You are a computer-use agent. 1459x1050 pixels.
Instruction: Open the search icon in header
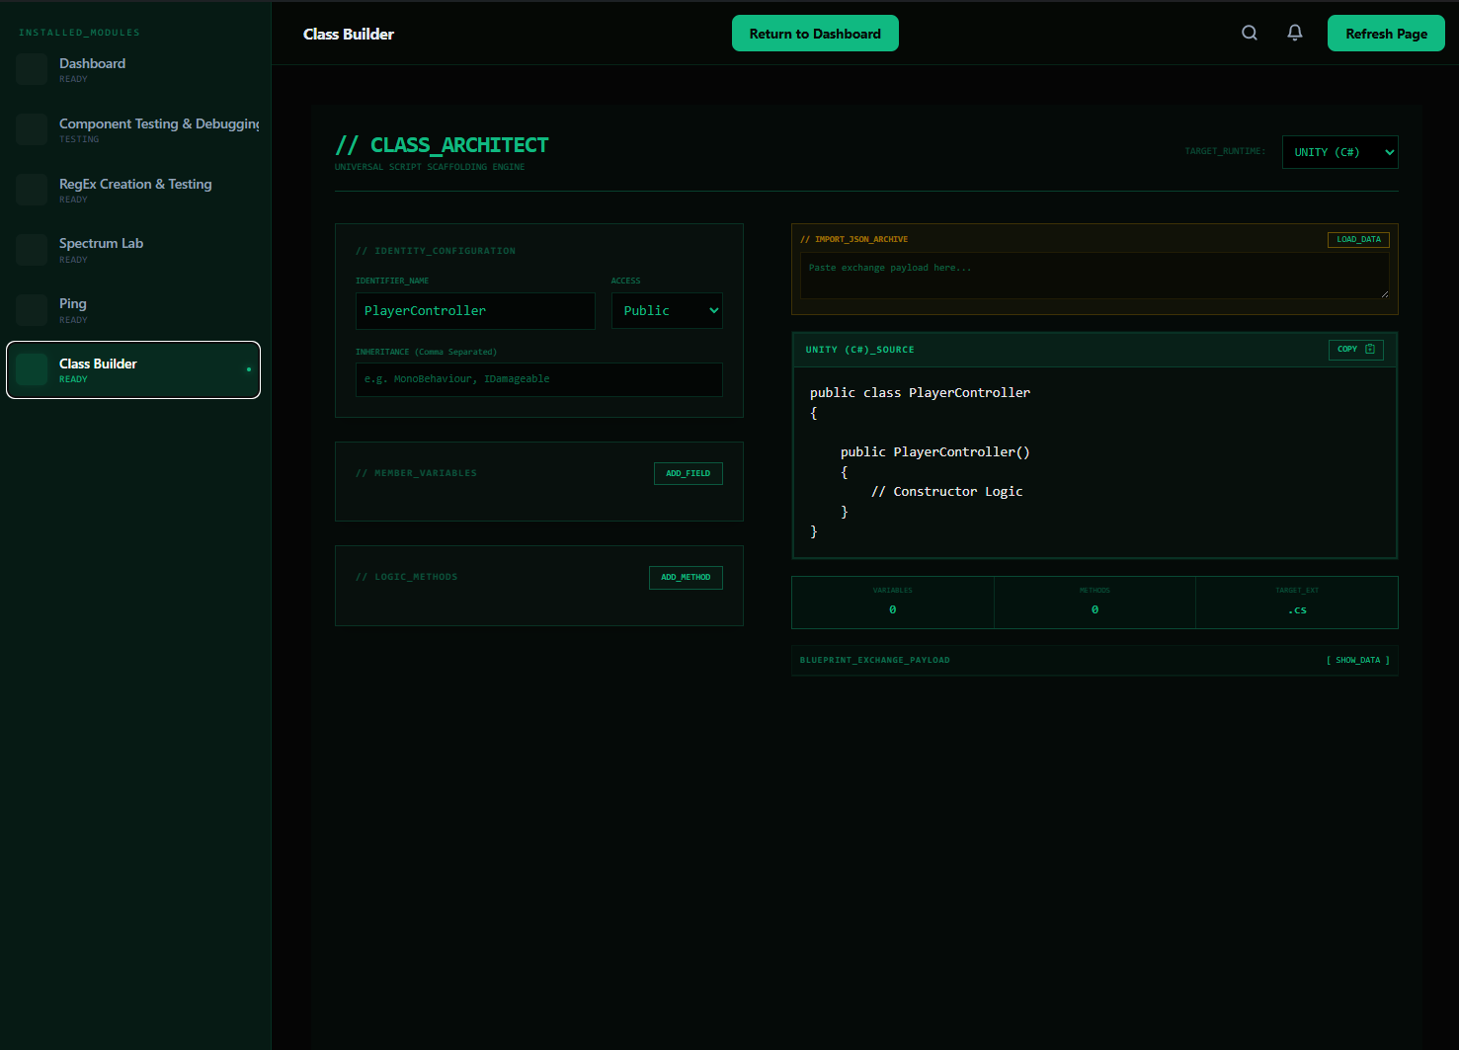[x=1250, y=33]
